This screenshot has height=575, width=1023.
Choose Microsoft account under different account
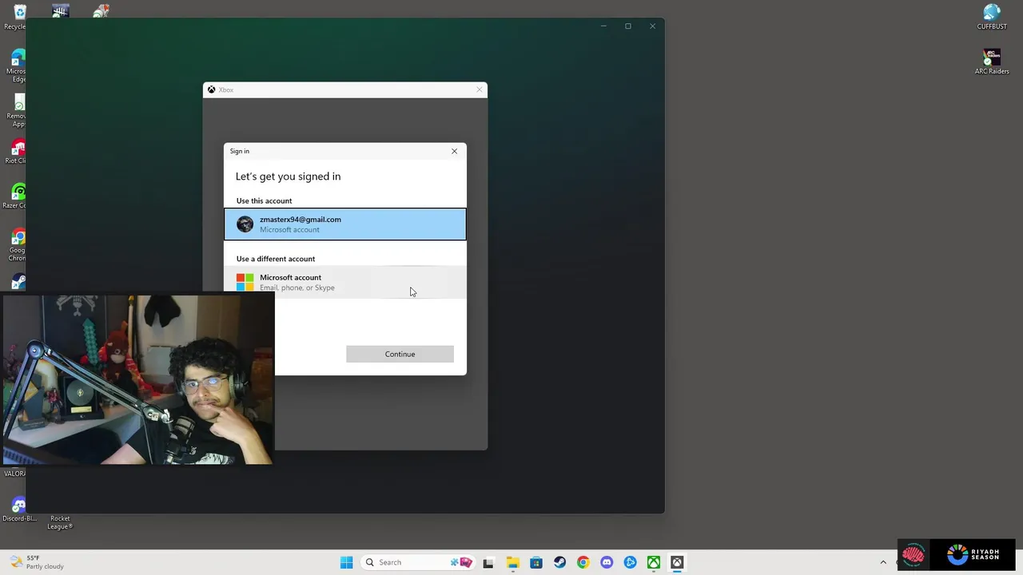[344, 282]
